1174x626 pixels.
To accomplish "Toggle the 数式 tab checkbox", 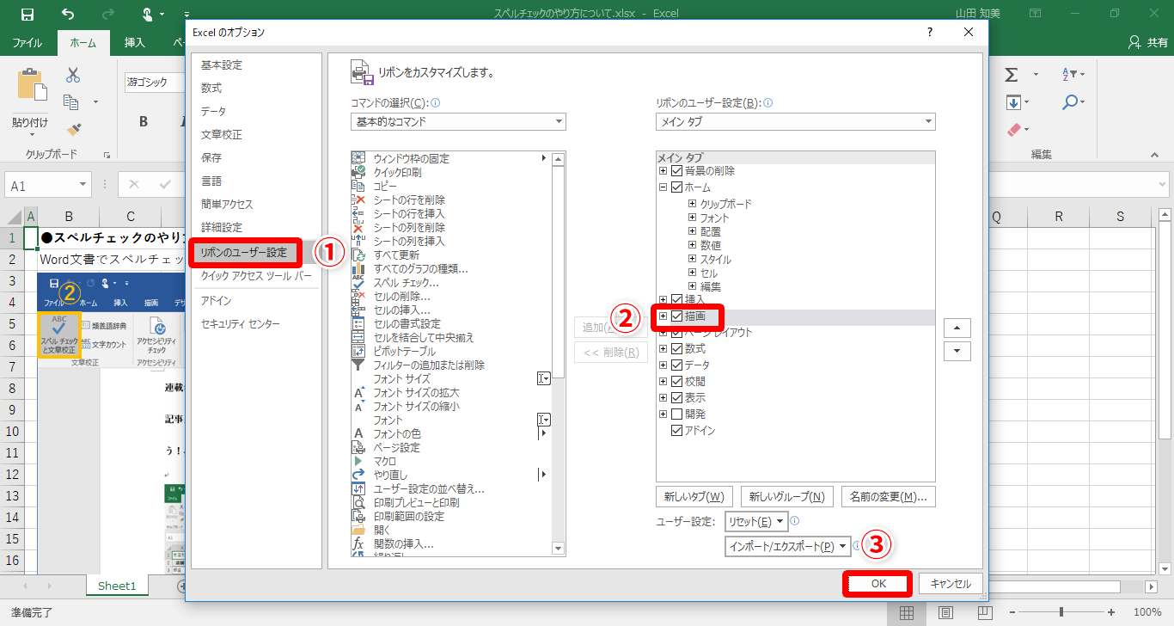I will pos(676,348).
